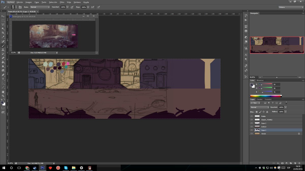Viewport: 305px width, 171px height.
Task: Click the new layer icon in Capas
Action: click(295, 163)
